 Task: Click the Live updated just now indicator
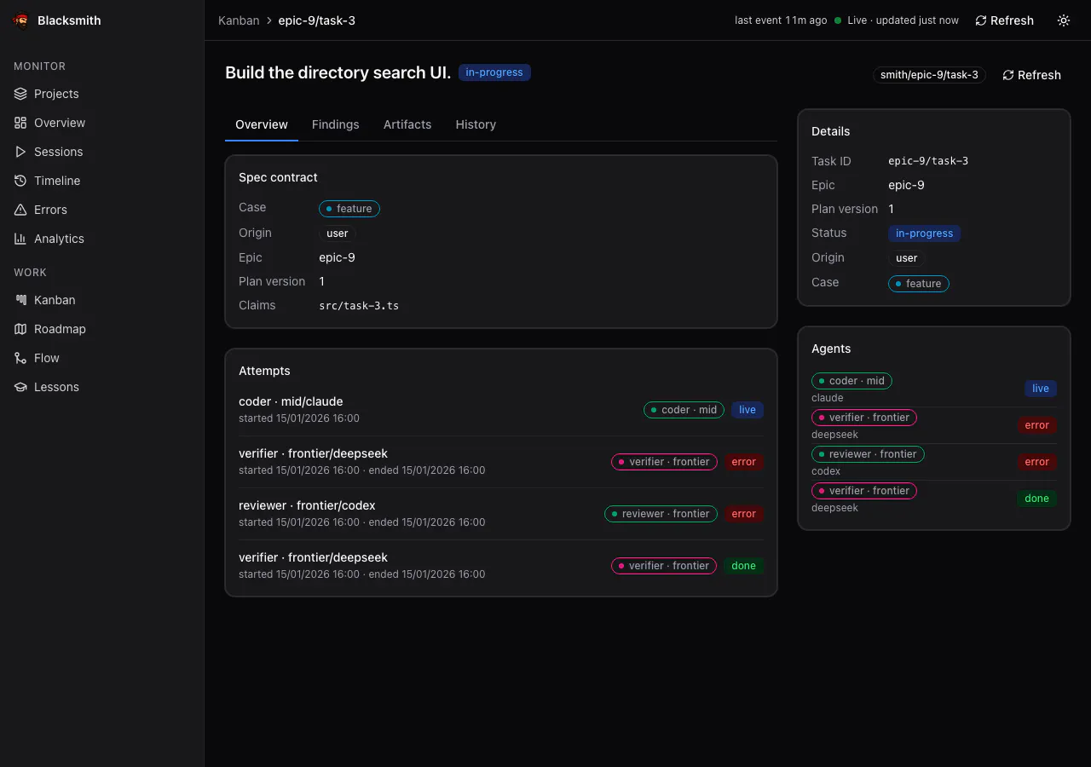pyautogui.click(x=897, y=20)
